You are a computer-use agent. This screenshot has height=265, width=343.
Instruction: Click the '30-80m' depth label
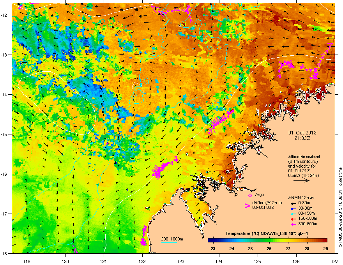(x=305, y=208)
